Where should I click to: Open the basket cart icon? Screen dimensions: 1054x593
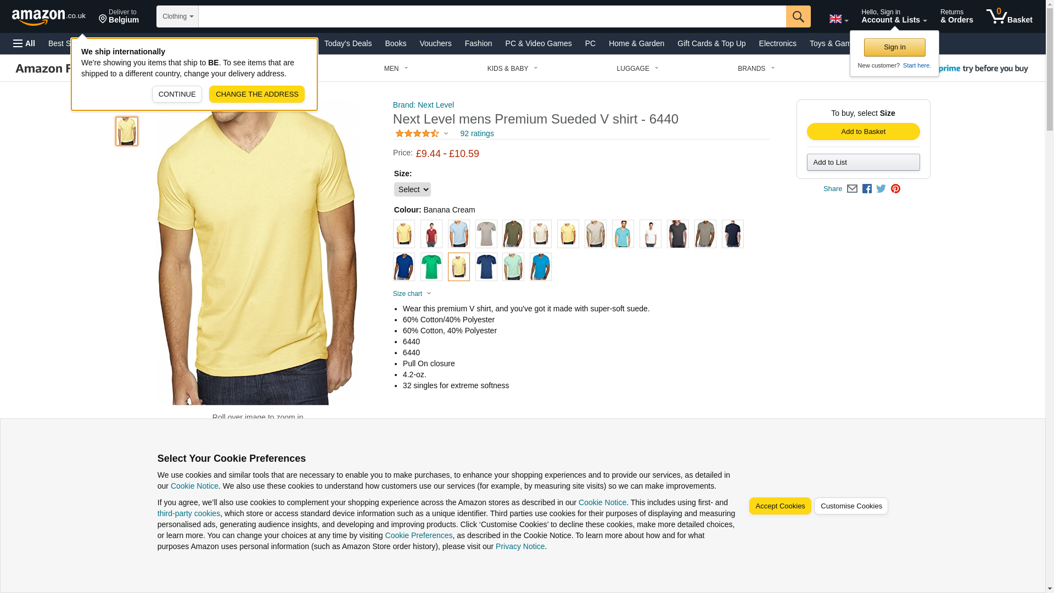pyautogui.click(x=1009, y=16)
